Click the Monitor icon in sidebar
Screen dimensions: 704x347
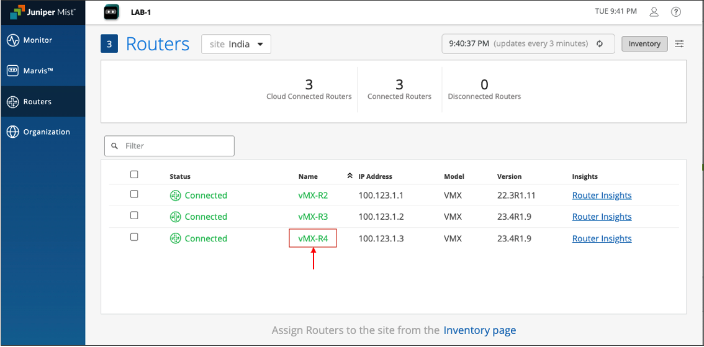[x=13, y=40]
